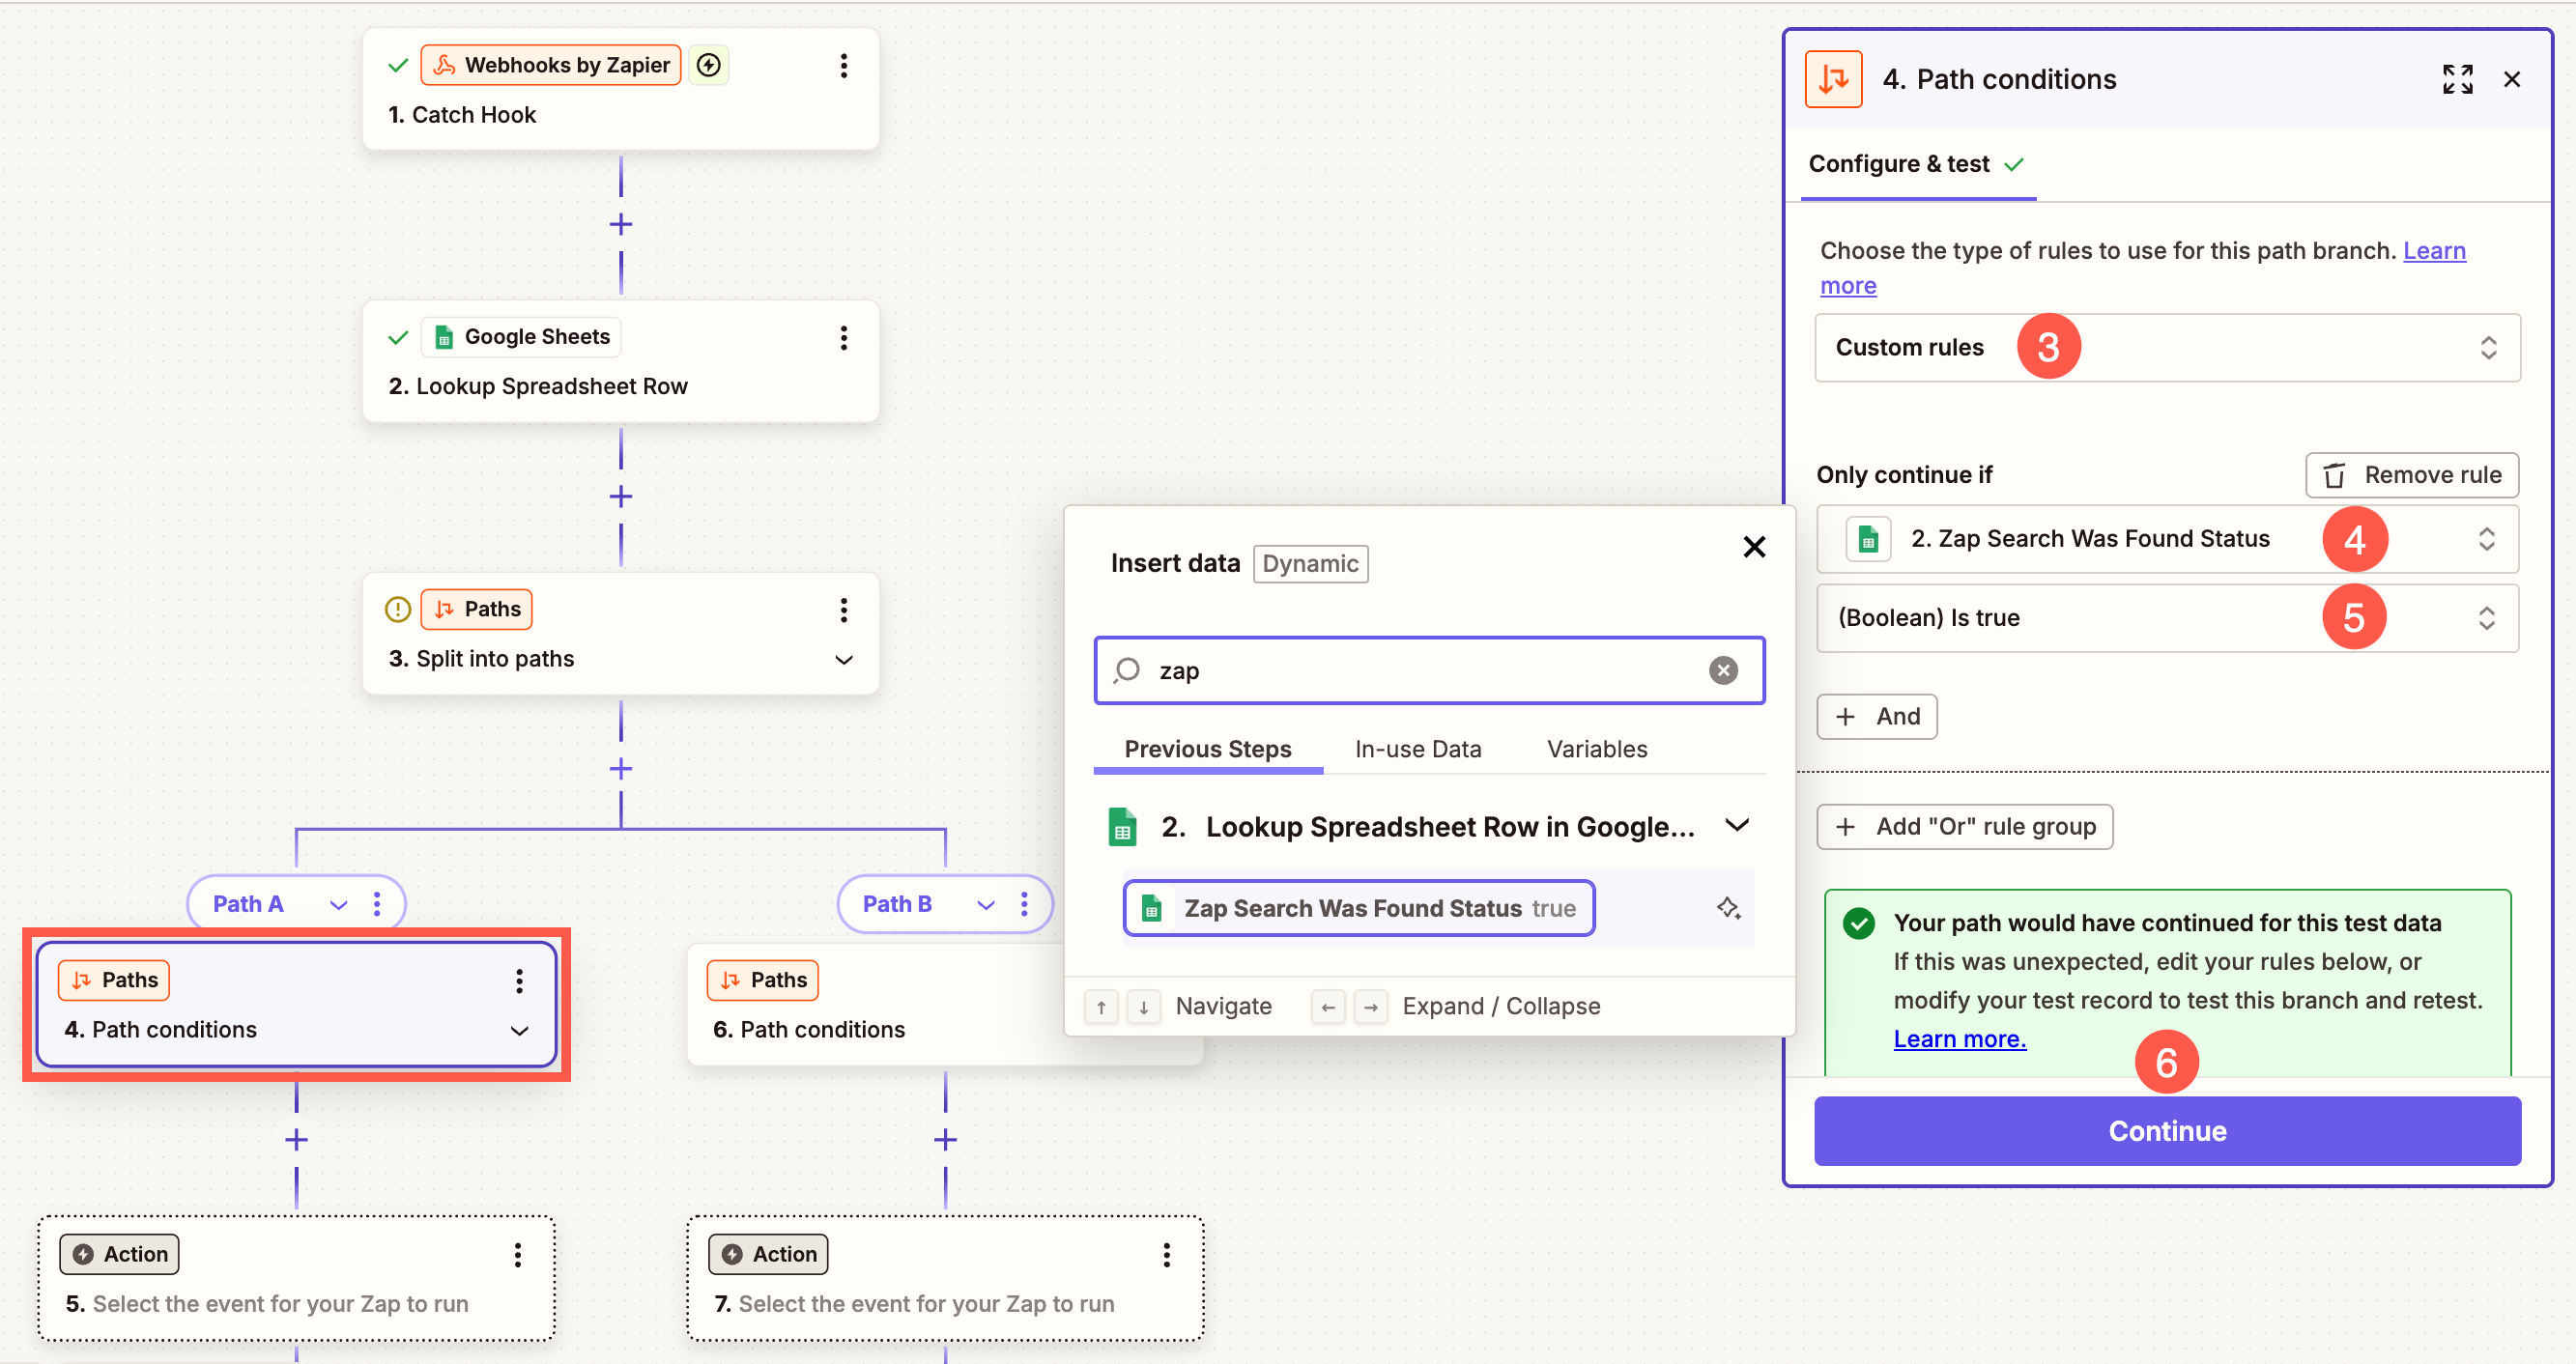Click the Action badge on step 7
Image resolution: width=2576 pixels, height=1364 pixels.
click(x=768, y=1254)
